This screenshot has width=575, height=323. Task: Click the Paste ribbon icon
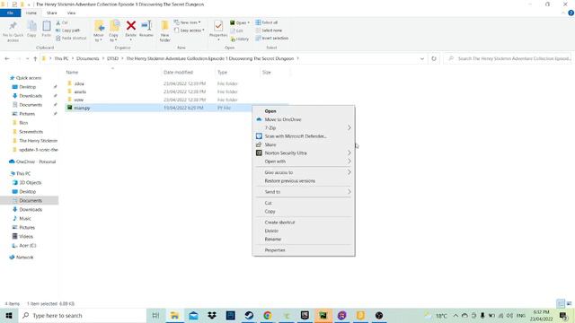pos(46,26)
